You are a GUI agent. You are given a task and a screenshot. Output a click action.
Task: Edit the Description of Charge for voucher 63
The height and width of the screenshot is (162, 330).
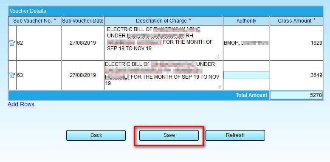coord(163,75)
